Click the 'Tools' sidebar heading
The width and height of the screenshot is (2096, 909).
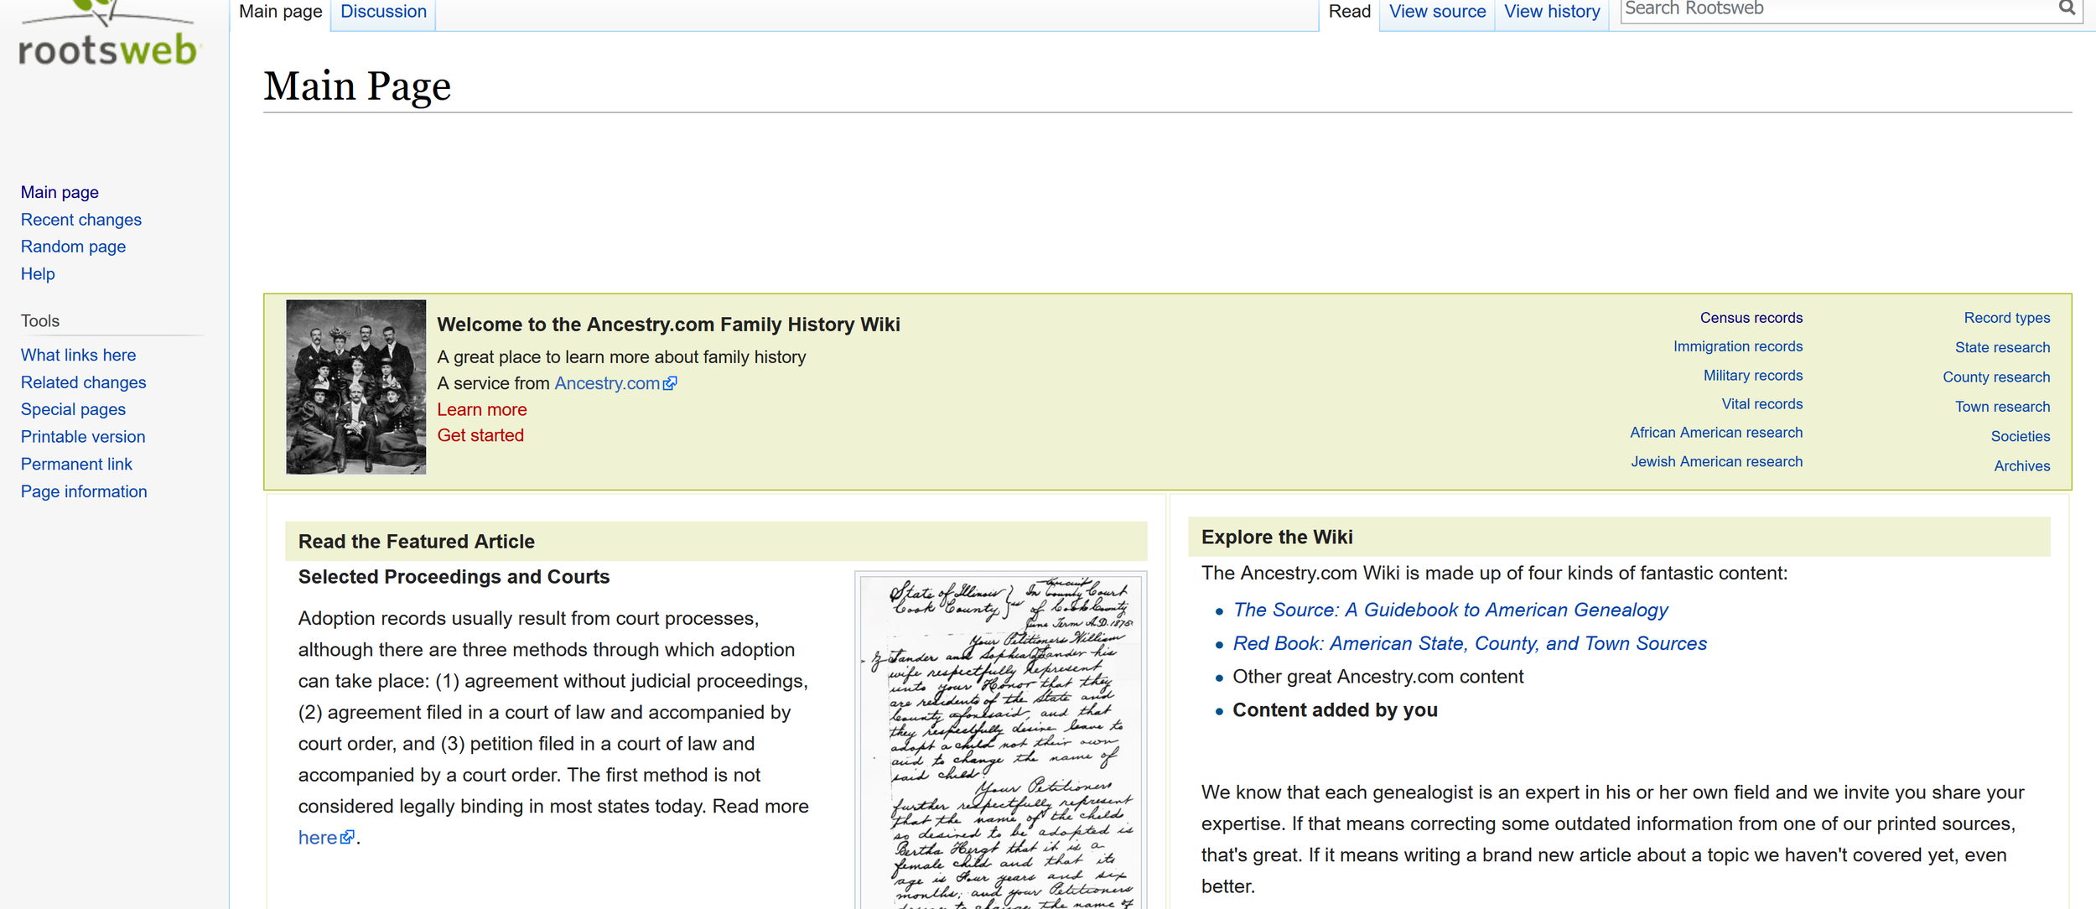pos(40,321)
